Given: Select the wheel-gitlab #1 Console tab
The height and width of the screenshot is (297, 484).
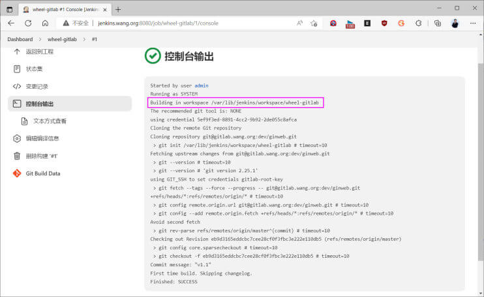Looking at the screenshot, I should pos(65,10).
